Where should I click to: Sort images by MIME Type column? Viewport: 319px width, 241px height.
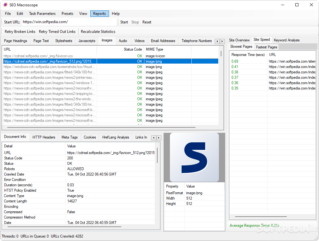[x=168, y=49]
